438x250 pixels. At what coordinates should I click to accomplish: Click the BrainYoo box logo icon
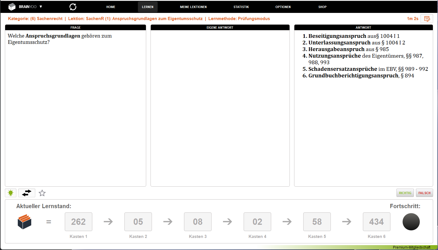[x=12, y=7]
